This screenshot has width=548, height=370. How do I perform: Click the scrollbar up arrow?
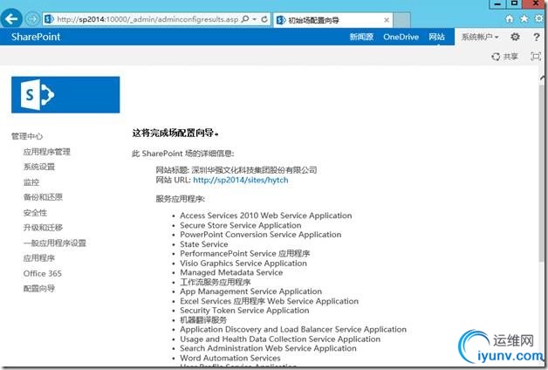coord(542,77)
